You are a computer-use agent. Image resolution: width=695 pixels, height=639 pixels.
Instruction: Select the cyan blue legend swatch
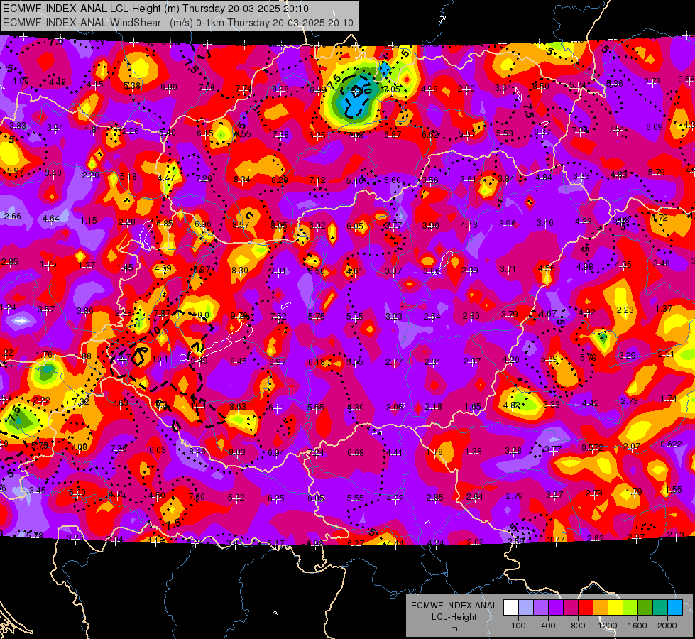[675, 608]
